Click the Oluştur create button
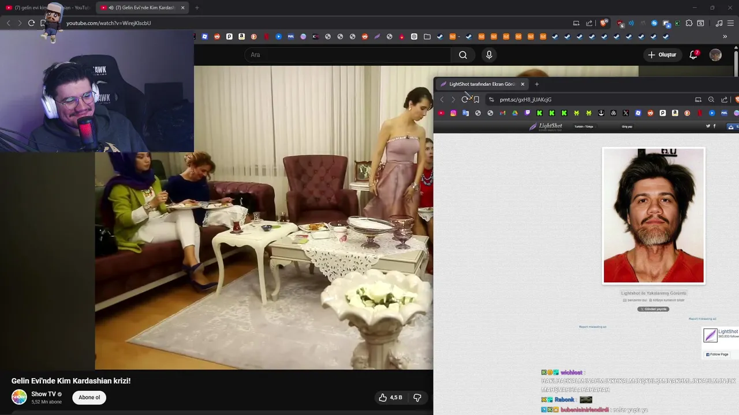 click(x=662, y=55)
